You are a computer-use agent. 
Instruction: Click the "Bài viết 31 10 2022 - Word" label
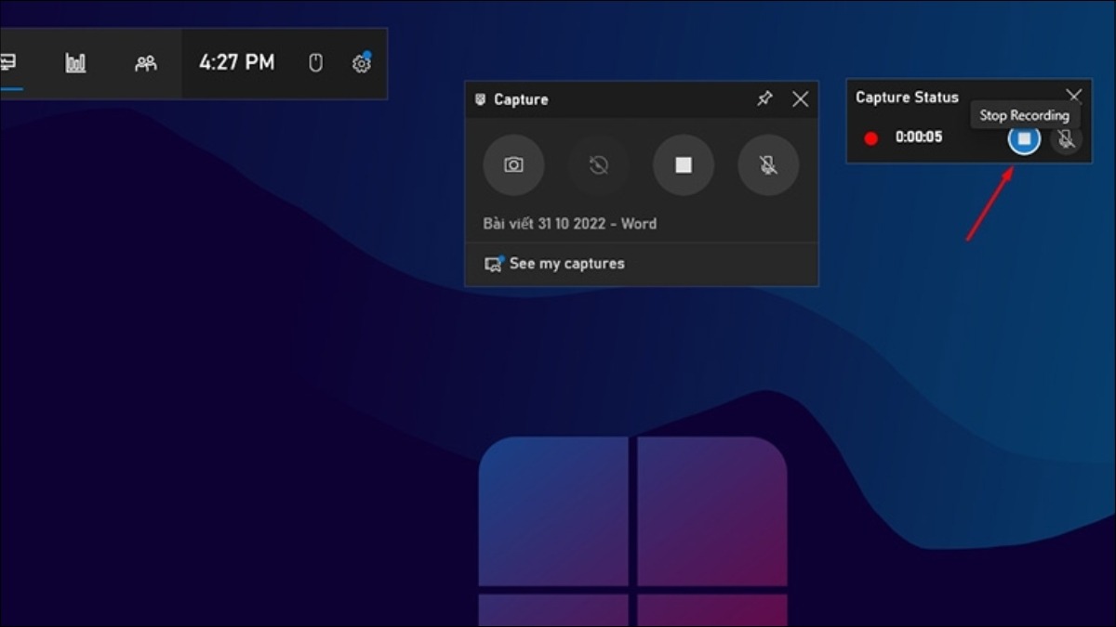tap(569, 224)
